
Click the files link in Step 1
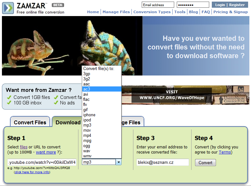(x=24, y=147)
